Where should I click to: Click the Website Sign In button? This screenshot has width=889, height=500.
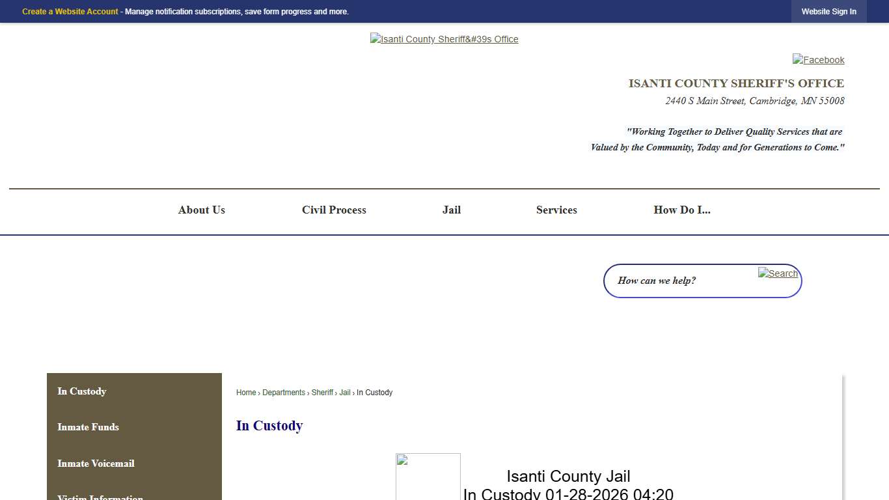coord(828,11)
